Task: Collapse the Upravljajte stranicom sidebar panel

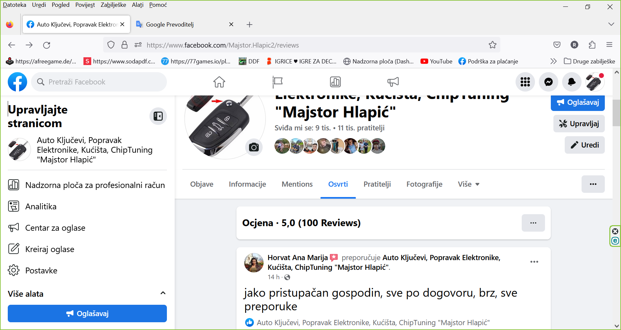Action: point(158,116)
